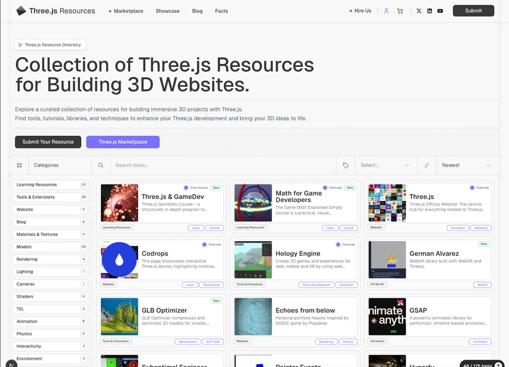The height and width of the screenshot is (367, 509).
Task: Click the categories grid icon
Action: pyautogui.click(x=19, y=165)
